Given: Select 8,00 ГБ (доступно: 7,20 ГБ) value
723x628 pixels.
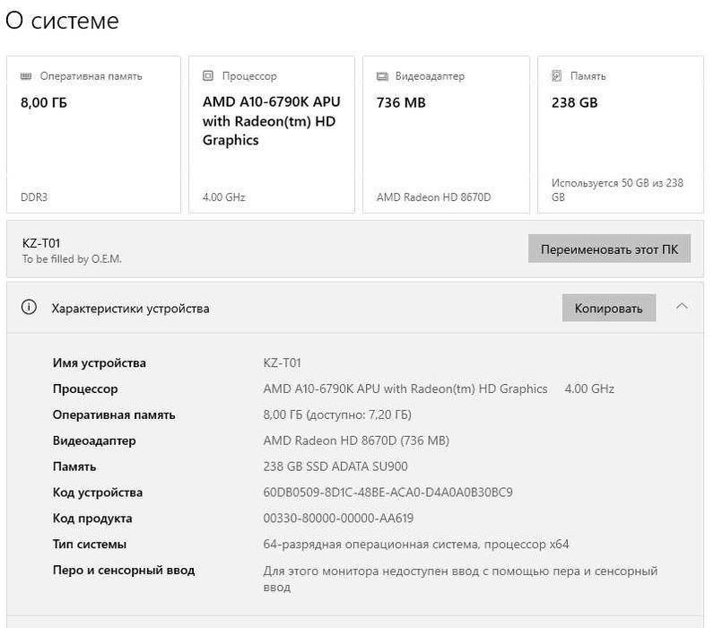Looking at the screenshot, I should coord(337,414).
